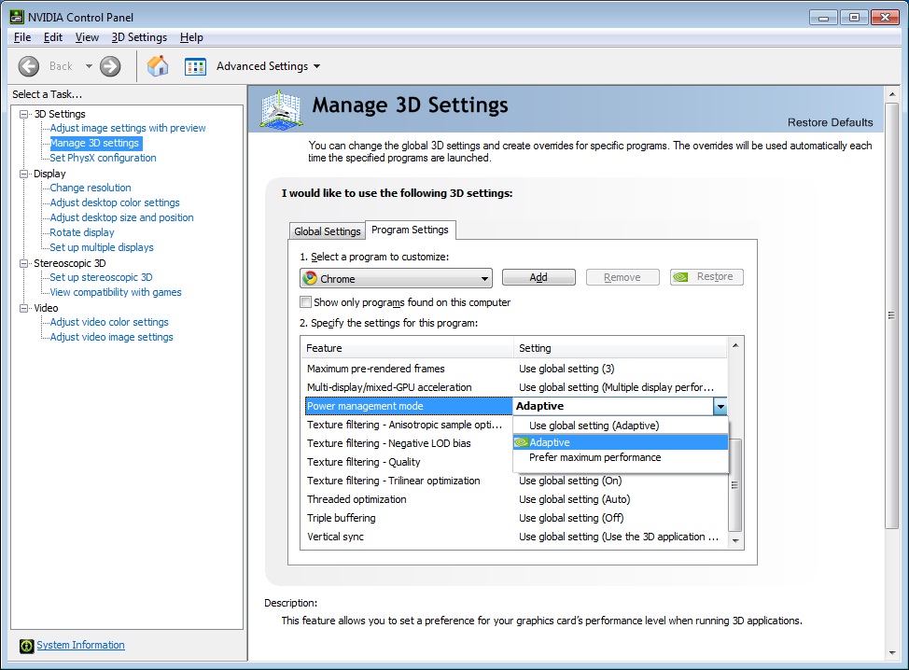Click the settings list scroll-up arrow

735,345
